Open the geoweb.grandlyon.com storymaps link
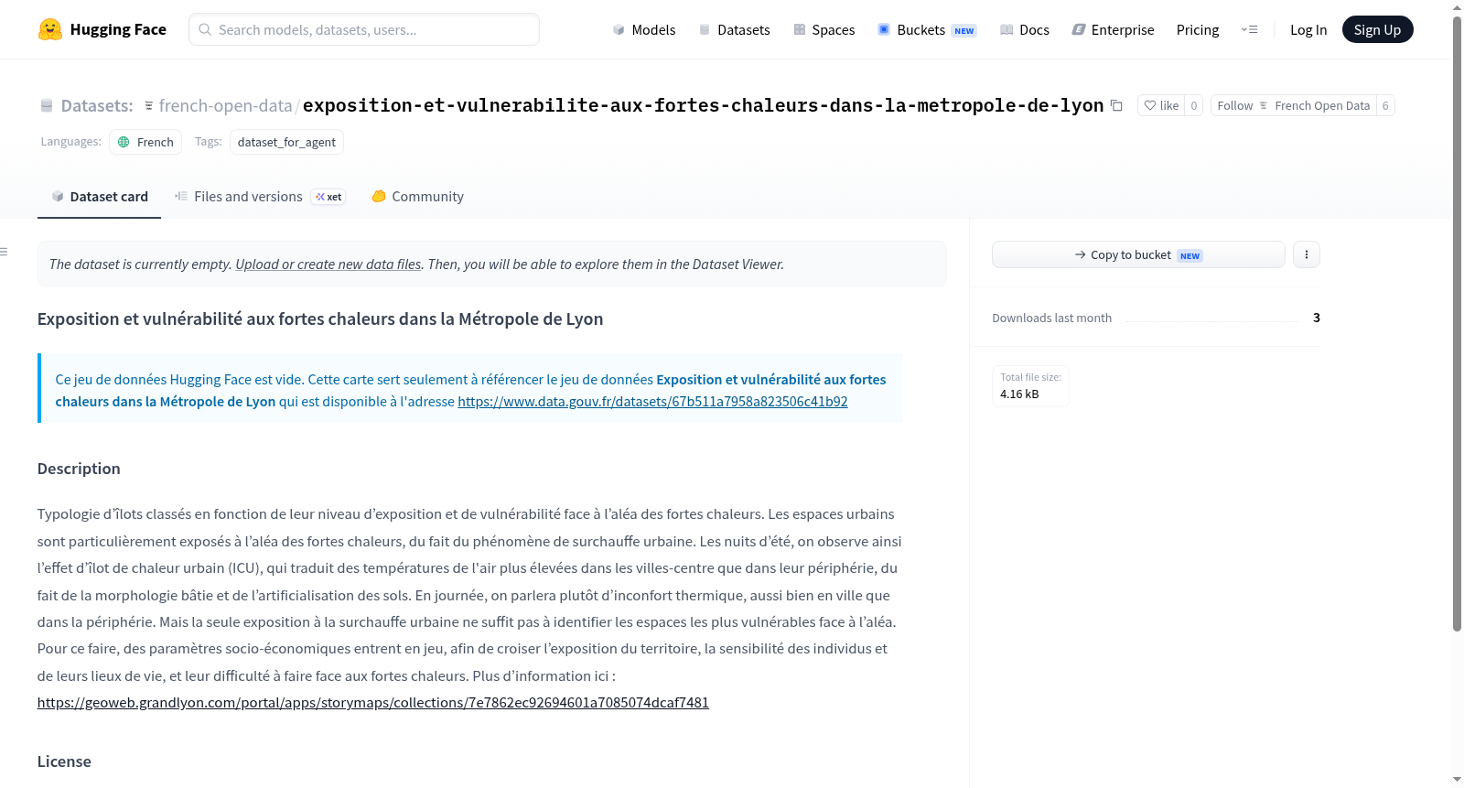The height and width of the screenshot is (788, 1464). [373, 702]
